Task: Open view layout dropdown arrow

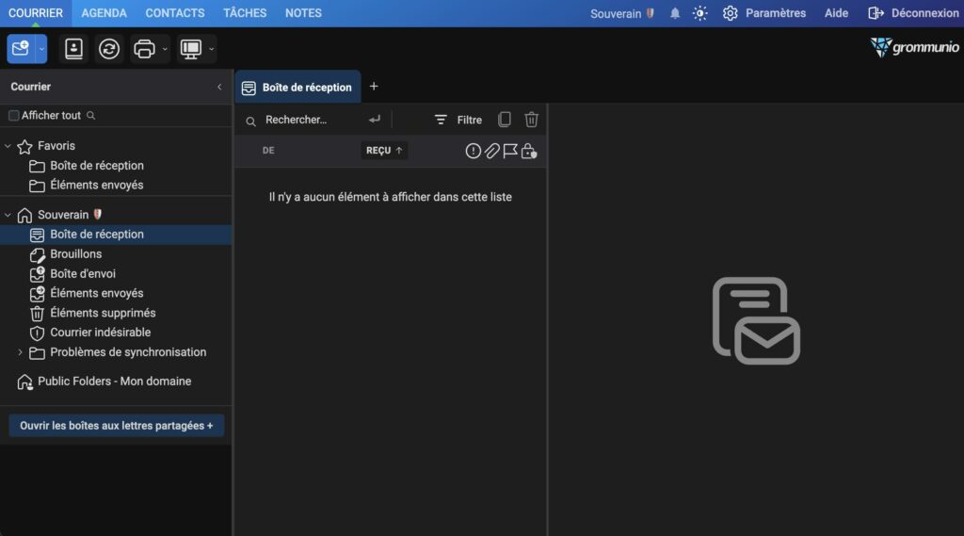Action: [212, 49]
